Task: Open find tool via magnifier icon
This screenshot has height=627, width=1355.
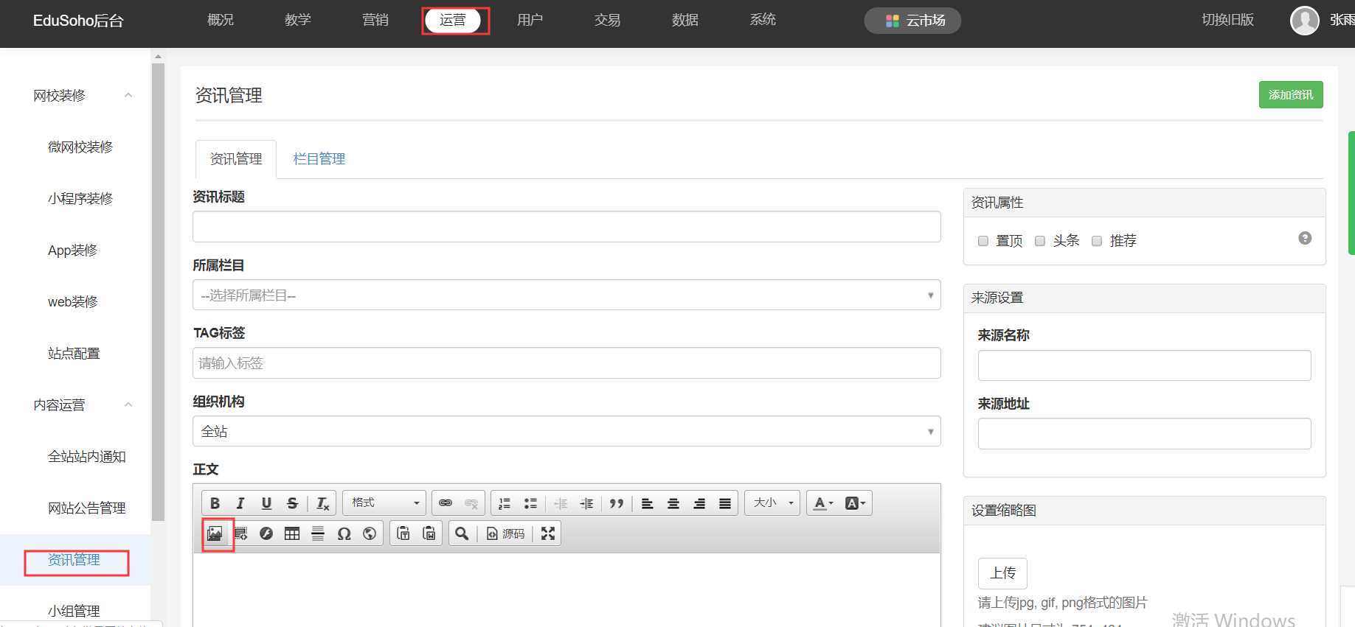Action: pos(462,533)
